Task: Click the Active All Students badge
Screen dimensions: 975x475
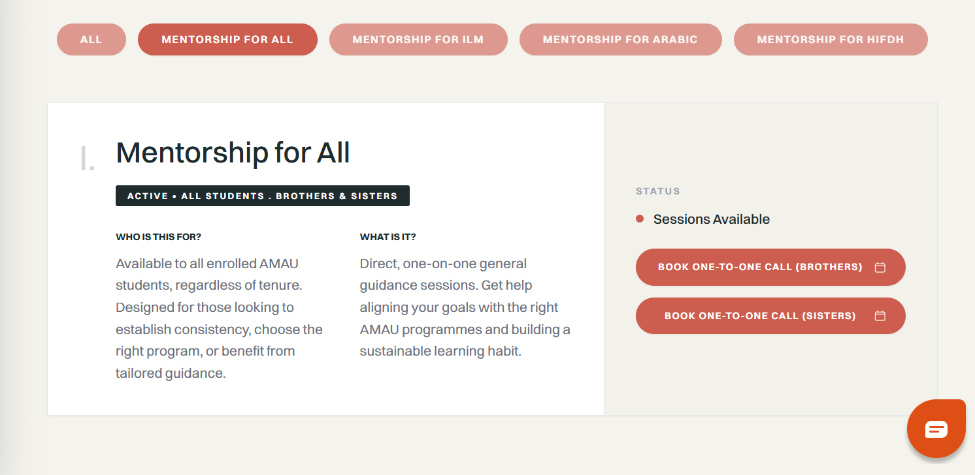Action: (x=262, y=196)
